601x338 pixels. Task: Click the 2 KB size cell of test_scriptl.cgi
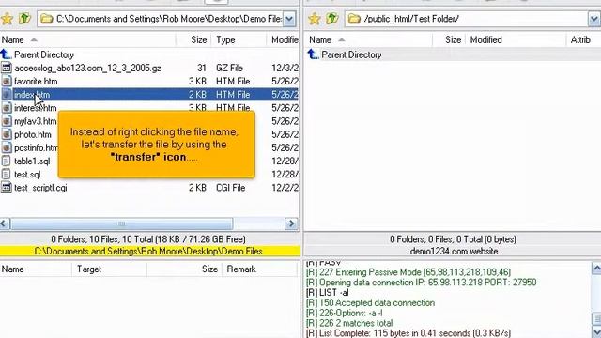coord(197,188)
